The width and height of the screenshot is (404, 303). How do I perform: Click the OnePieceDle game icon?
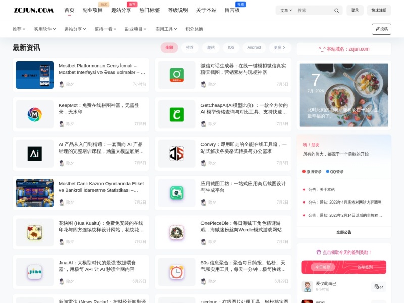(x=177, y=232)
